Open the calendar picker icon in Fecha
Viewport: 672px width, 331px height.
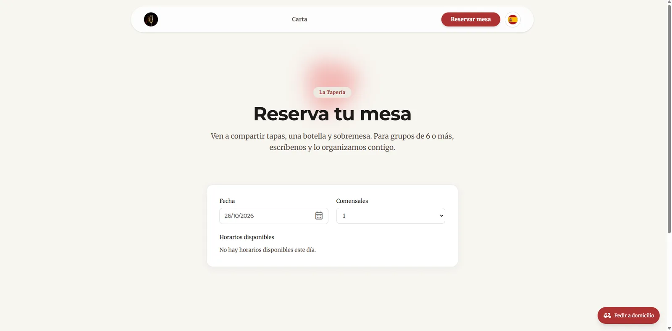point(319,216)
